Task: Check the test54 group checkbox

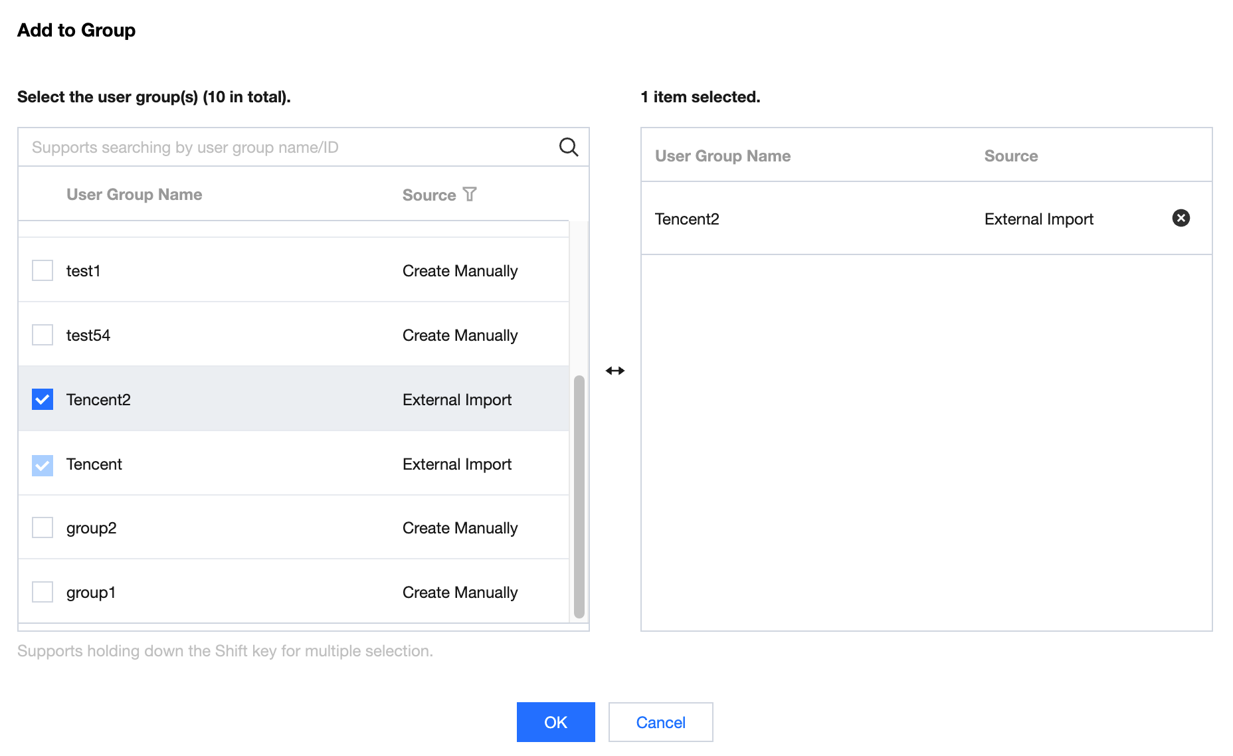Action: pyautogui.click(x=43, y=335)
